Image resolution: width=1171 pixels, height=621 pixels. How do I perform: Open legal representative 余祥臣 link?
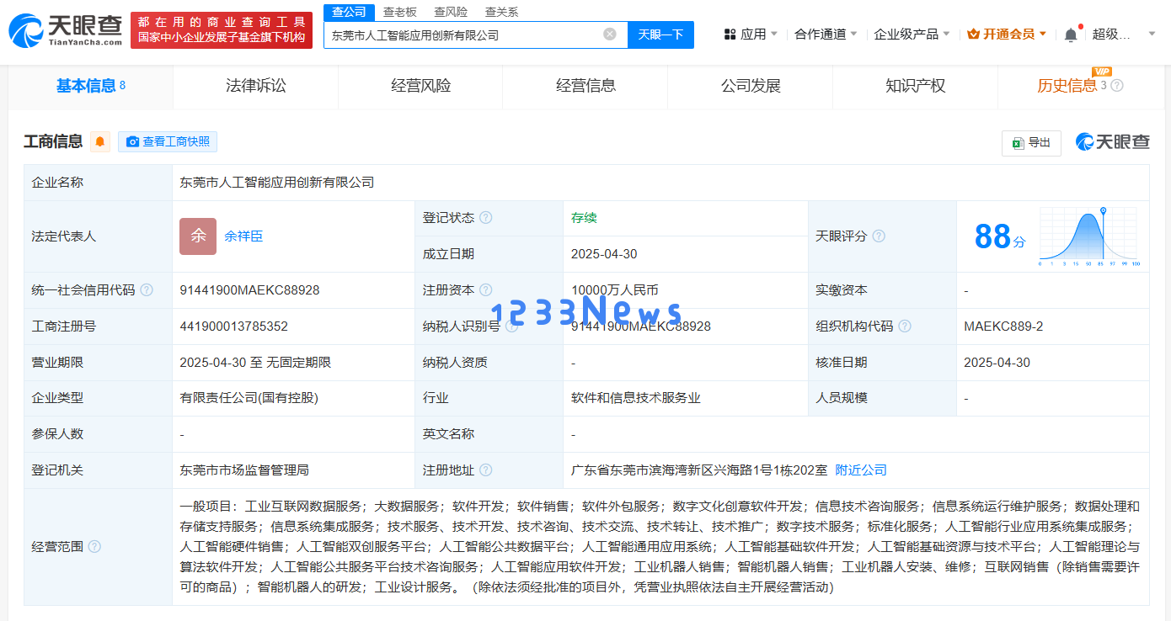pos(243,236)
